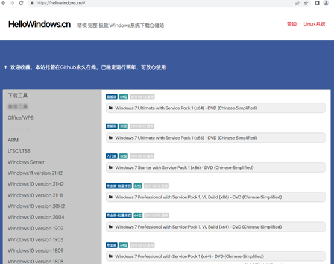Select Windows10 version 2004 in sidebar
The width and height of the screenshot is (334, 264).
[x=36, y=217]
